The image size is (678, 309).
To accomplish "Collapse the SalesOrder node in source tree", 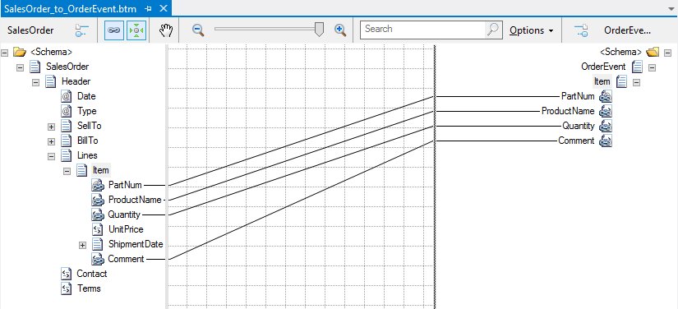I will [21, 67].
